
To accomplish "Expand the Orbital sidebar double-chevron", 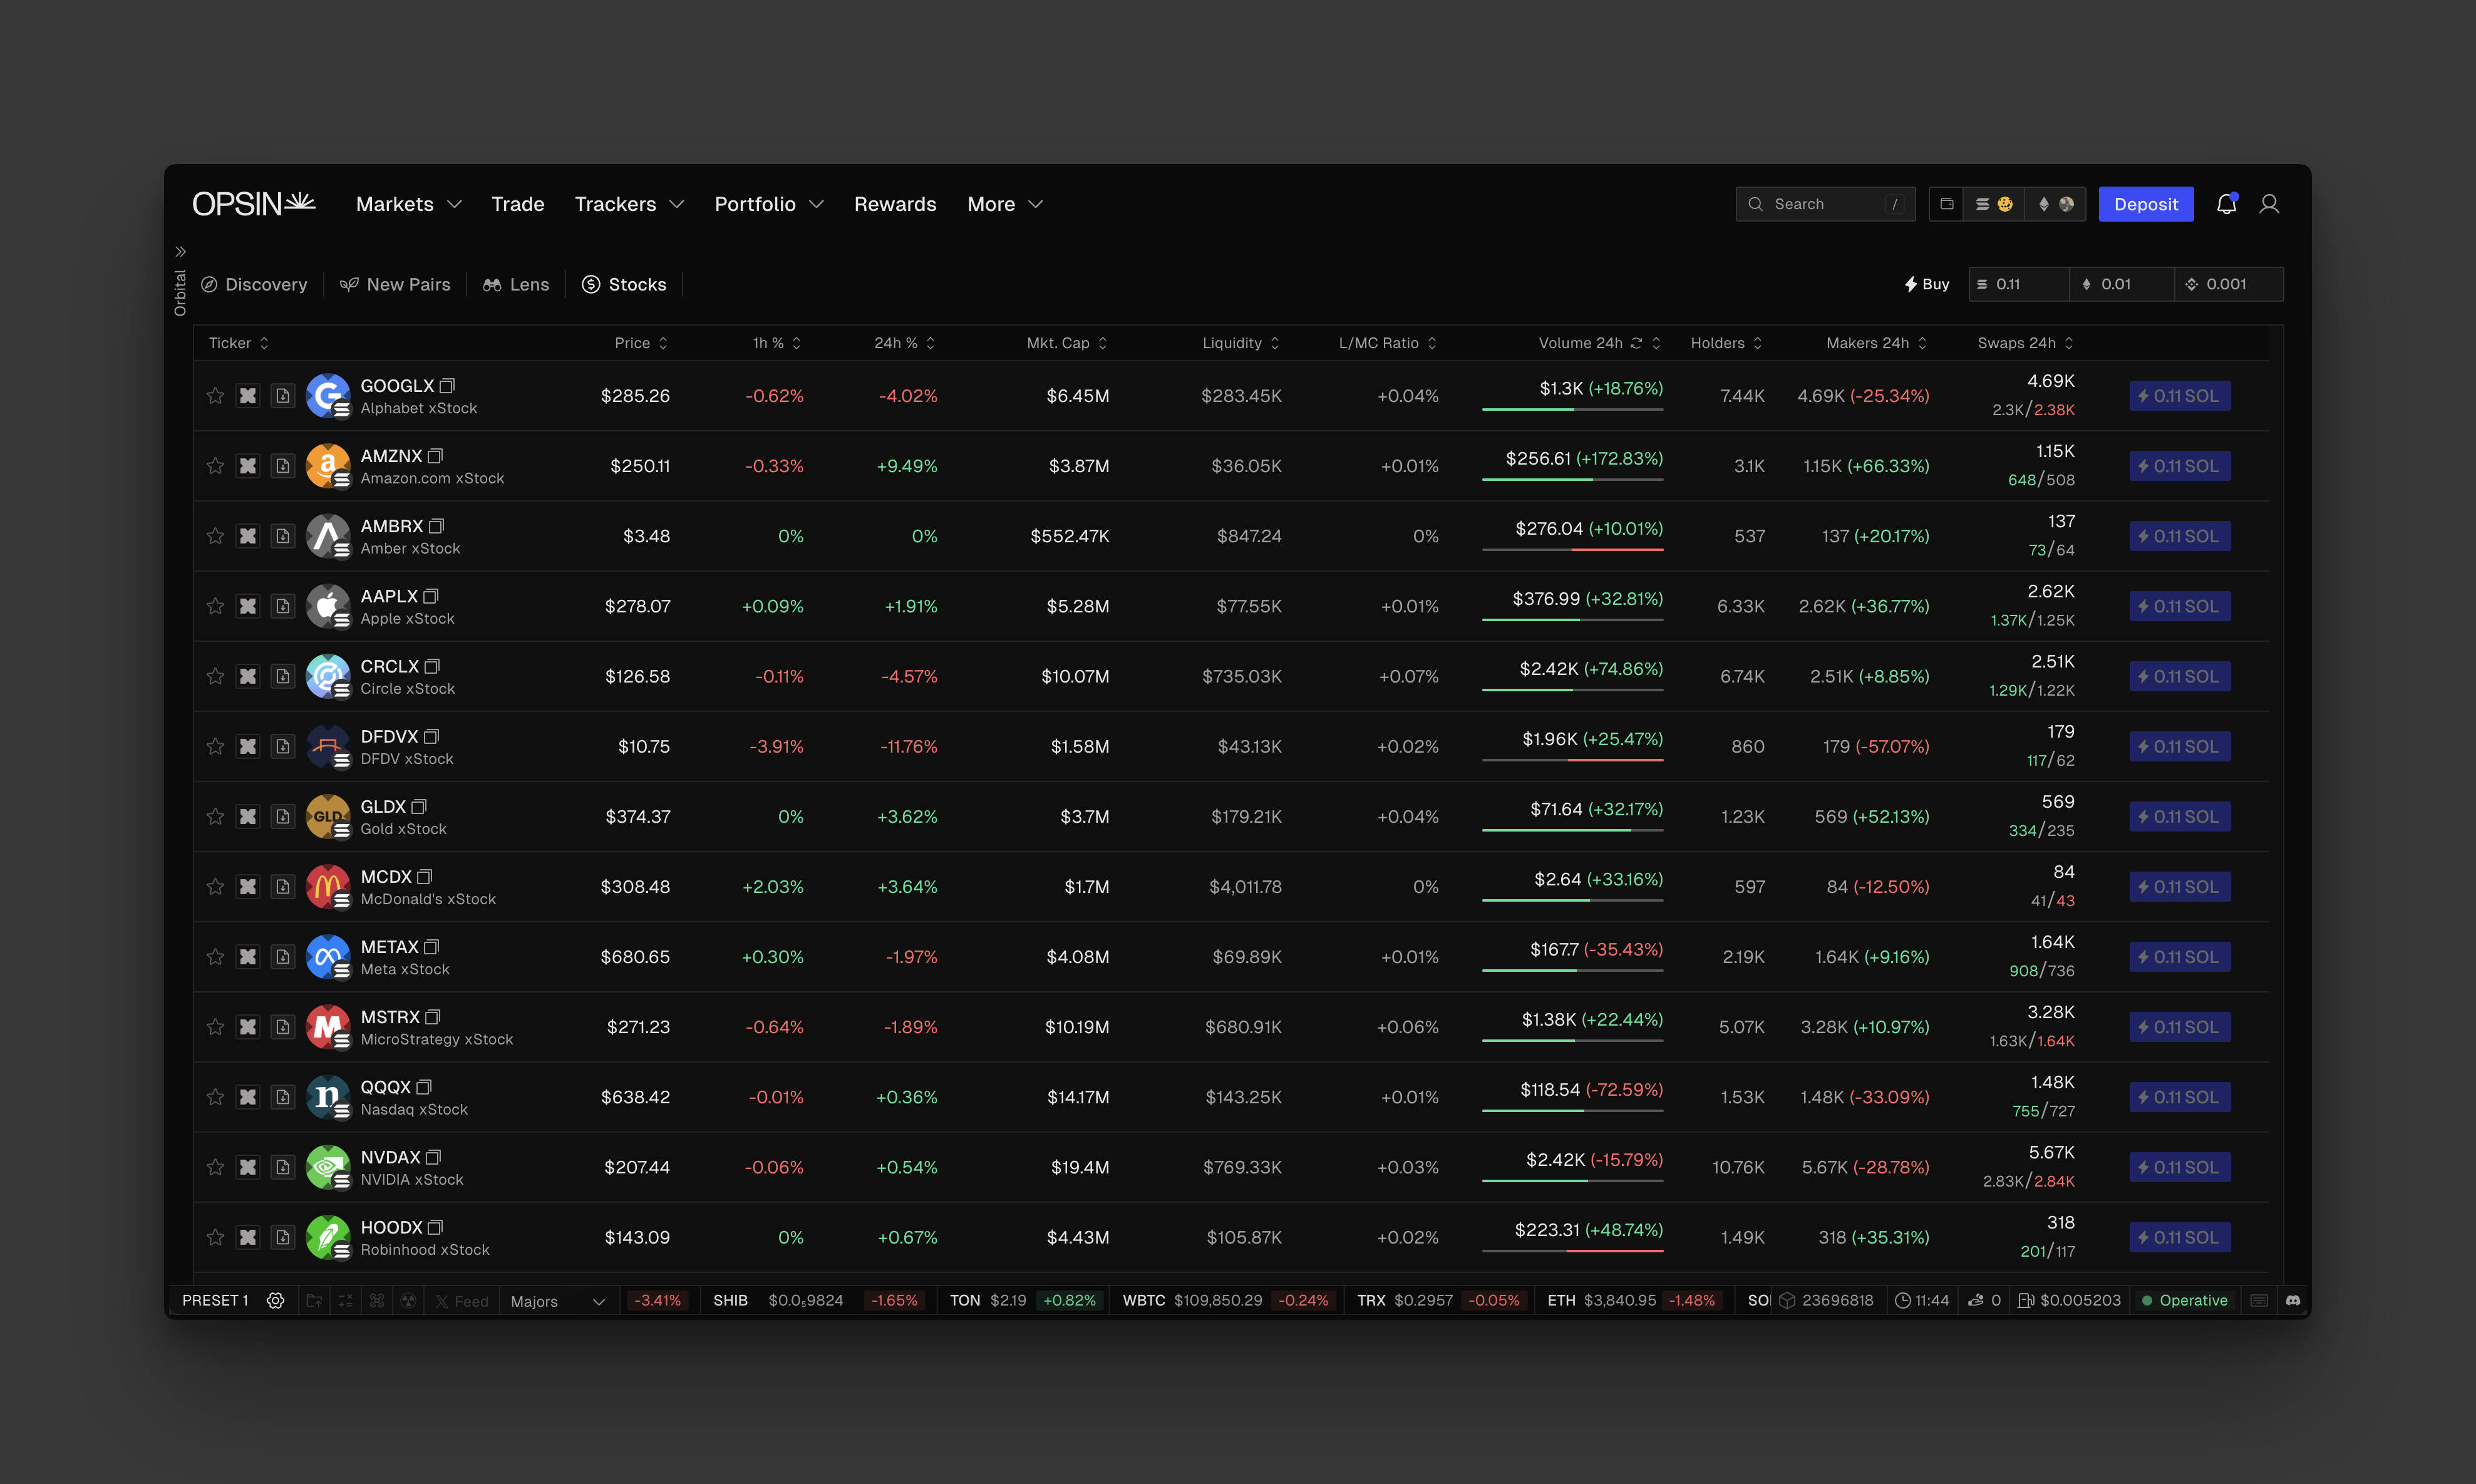I will coord(181,251).
